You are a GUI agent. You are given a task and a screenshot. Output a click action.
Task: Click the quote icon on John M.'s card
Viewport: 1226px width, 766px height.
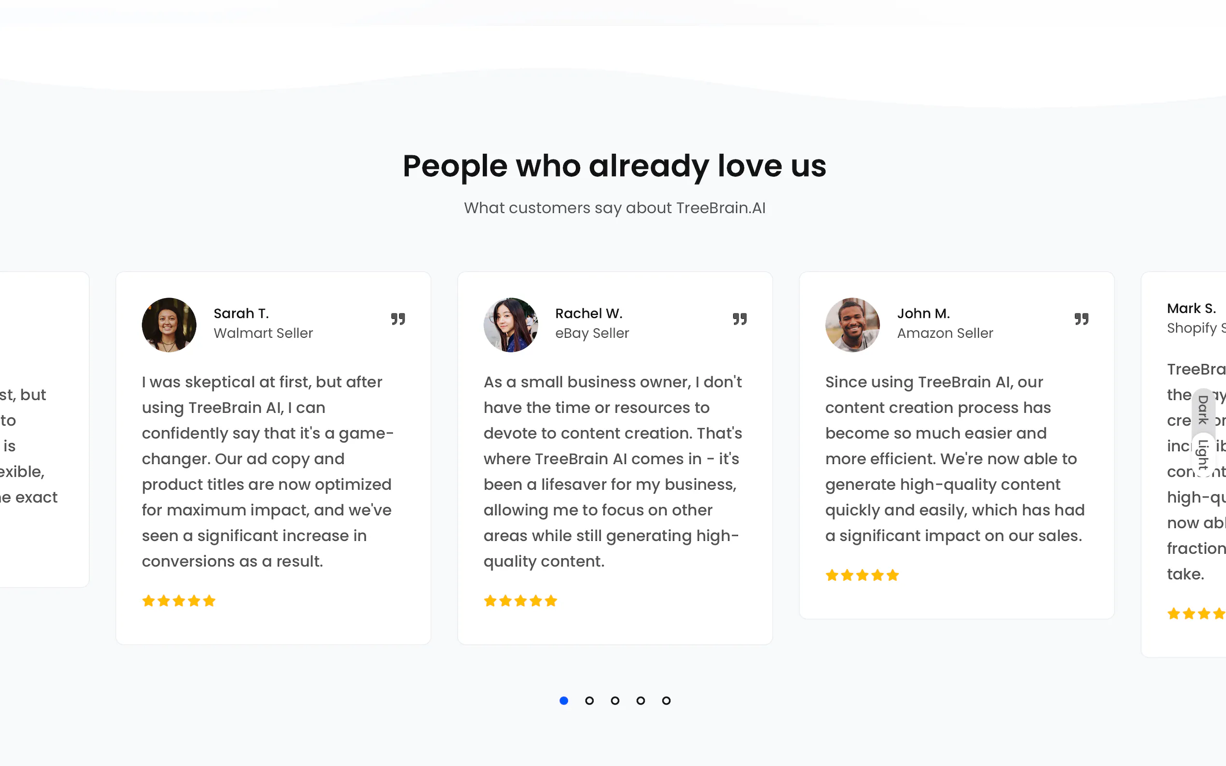coord(1081,319)
